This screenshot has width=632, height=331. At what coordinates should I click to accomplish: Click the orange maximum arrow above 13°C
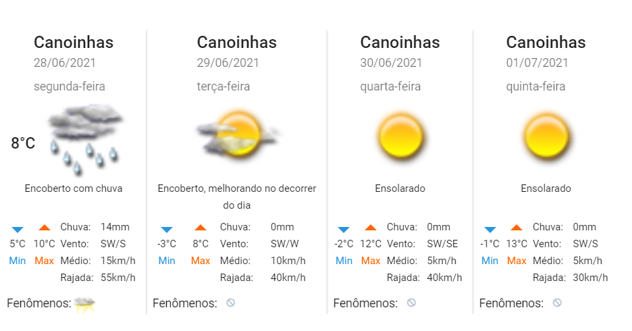[x=517, y=228]
